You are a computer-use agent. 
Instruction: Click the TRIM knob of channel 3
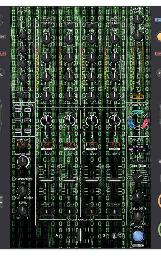pyautogui.click(x=46, y=39)
